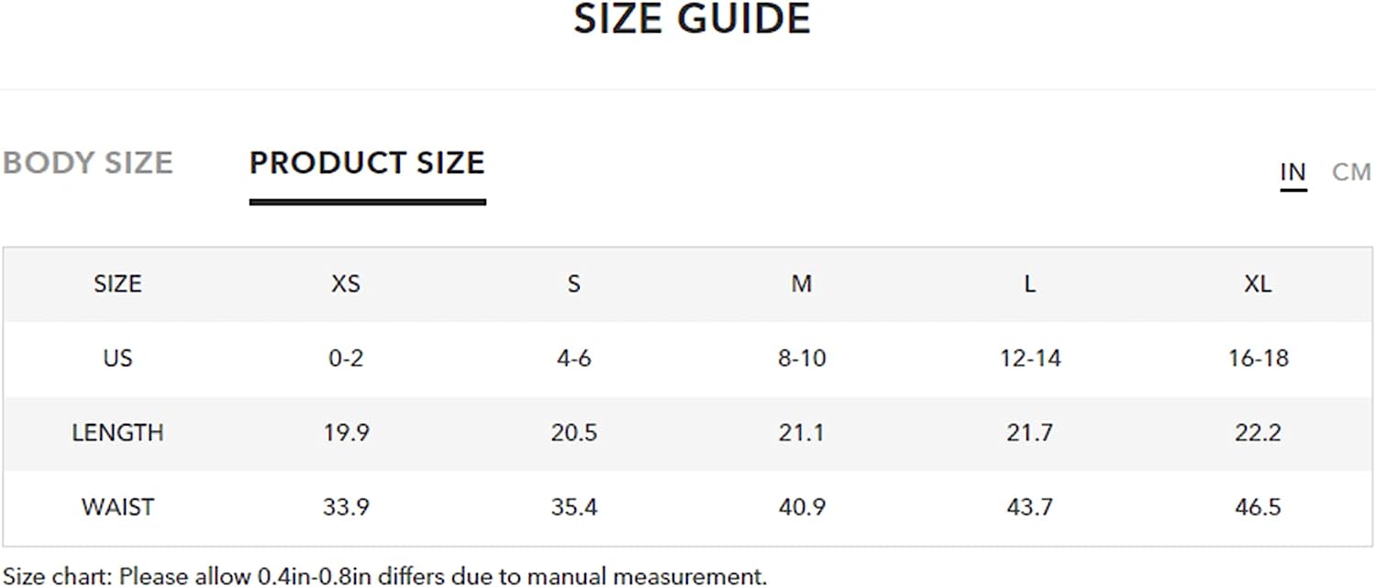
Task: Click the 46.5 waist value
Action: coord(1258,507)
